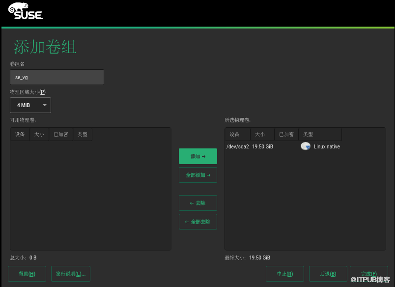The image size is (395, 287).
Task: Sort selected volumes by 类型 column header
Action: [320, 134]
